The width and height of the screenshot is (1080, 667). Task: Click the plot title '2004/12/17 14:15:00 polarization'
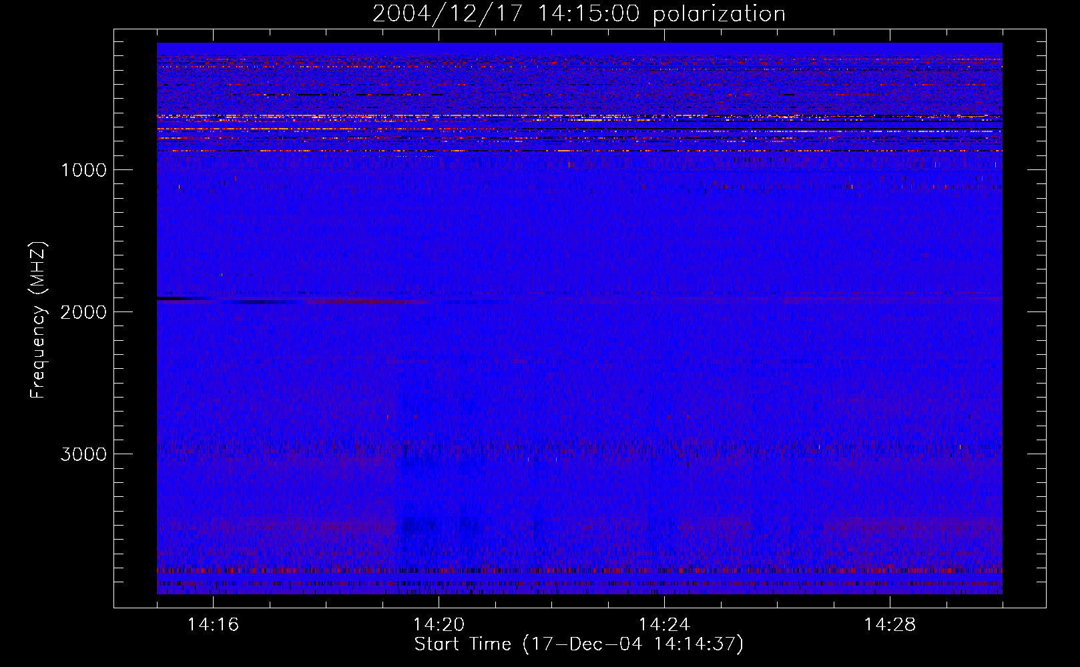coord(579,14)
